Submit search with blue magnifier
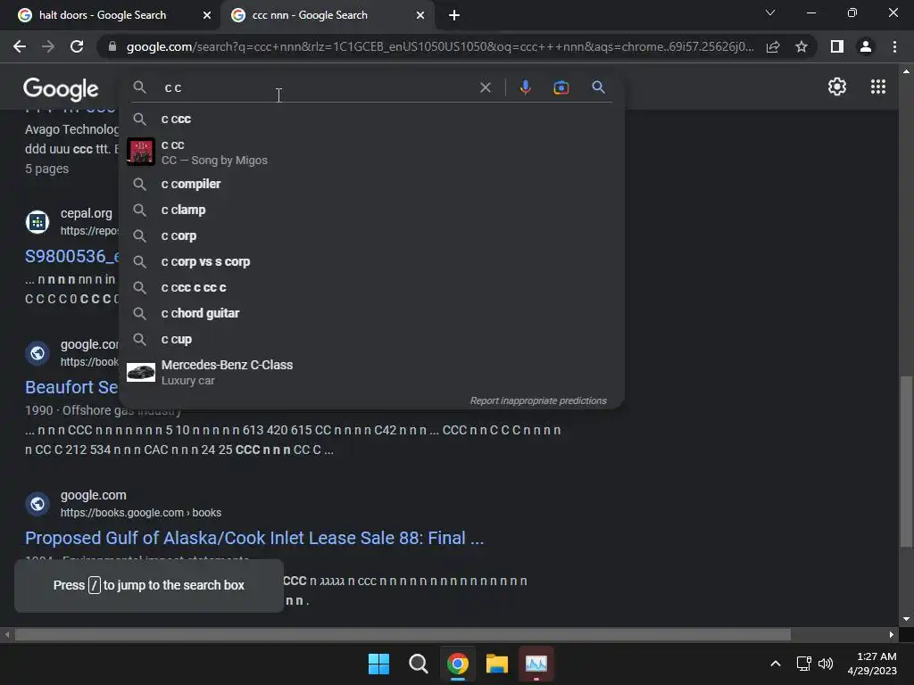 [598, 87]
